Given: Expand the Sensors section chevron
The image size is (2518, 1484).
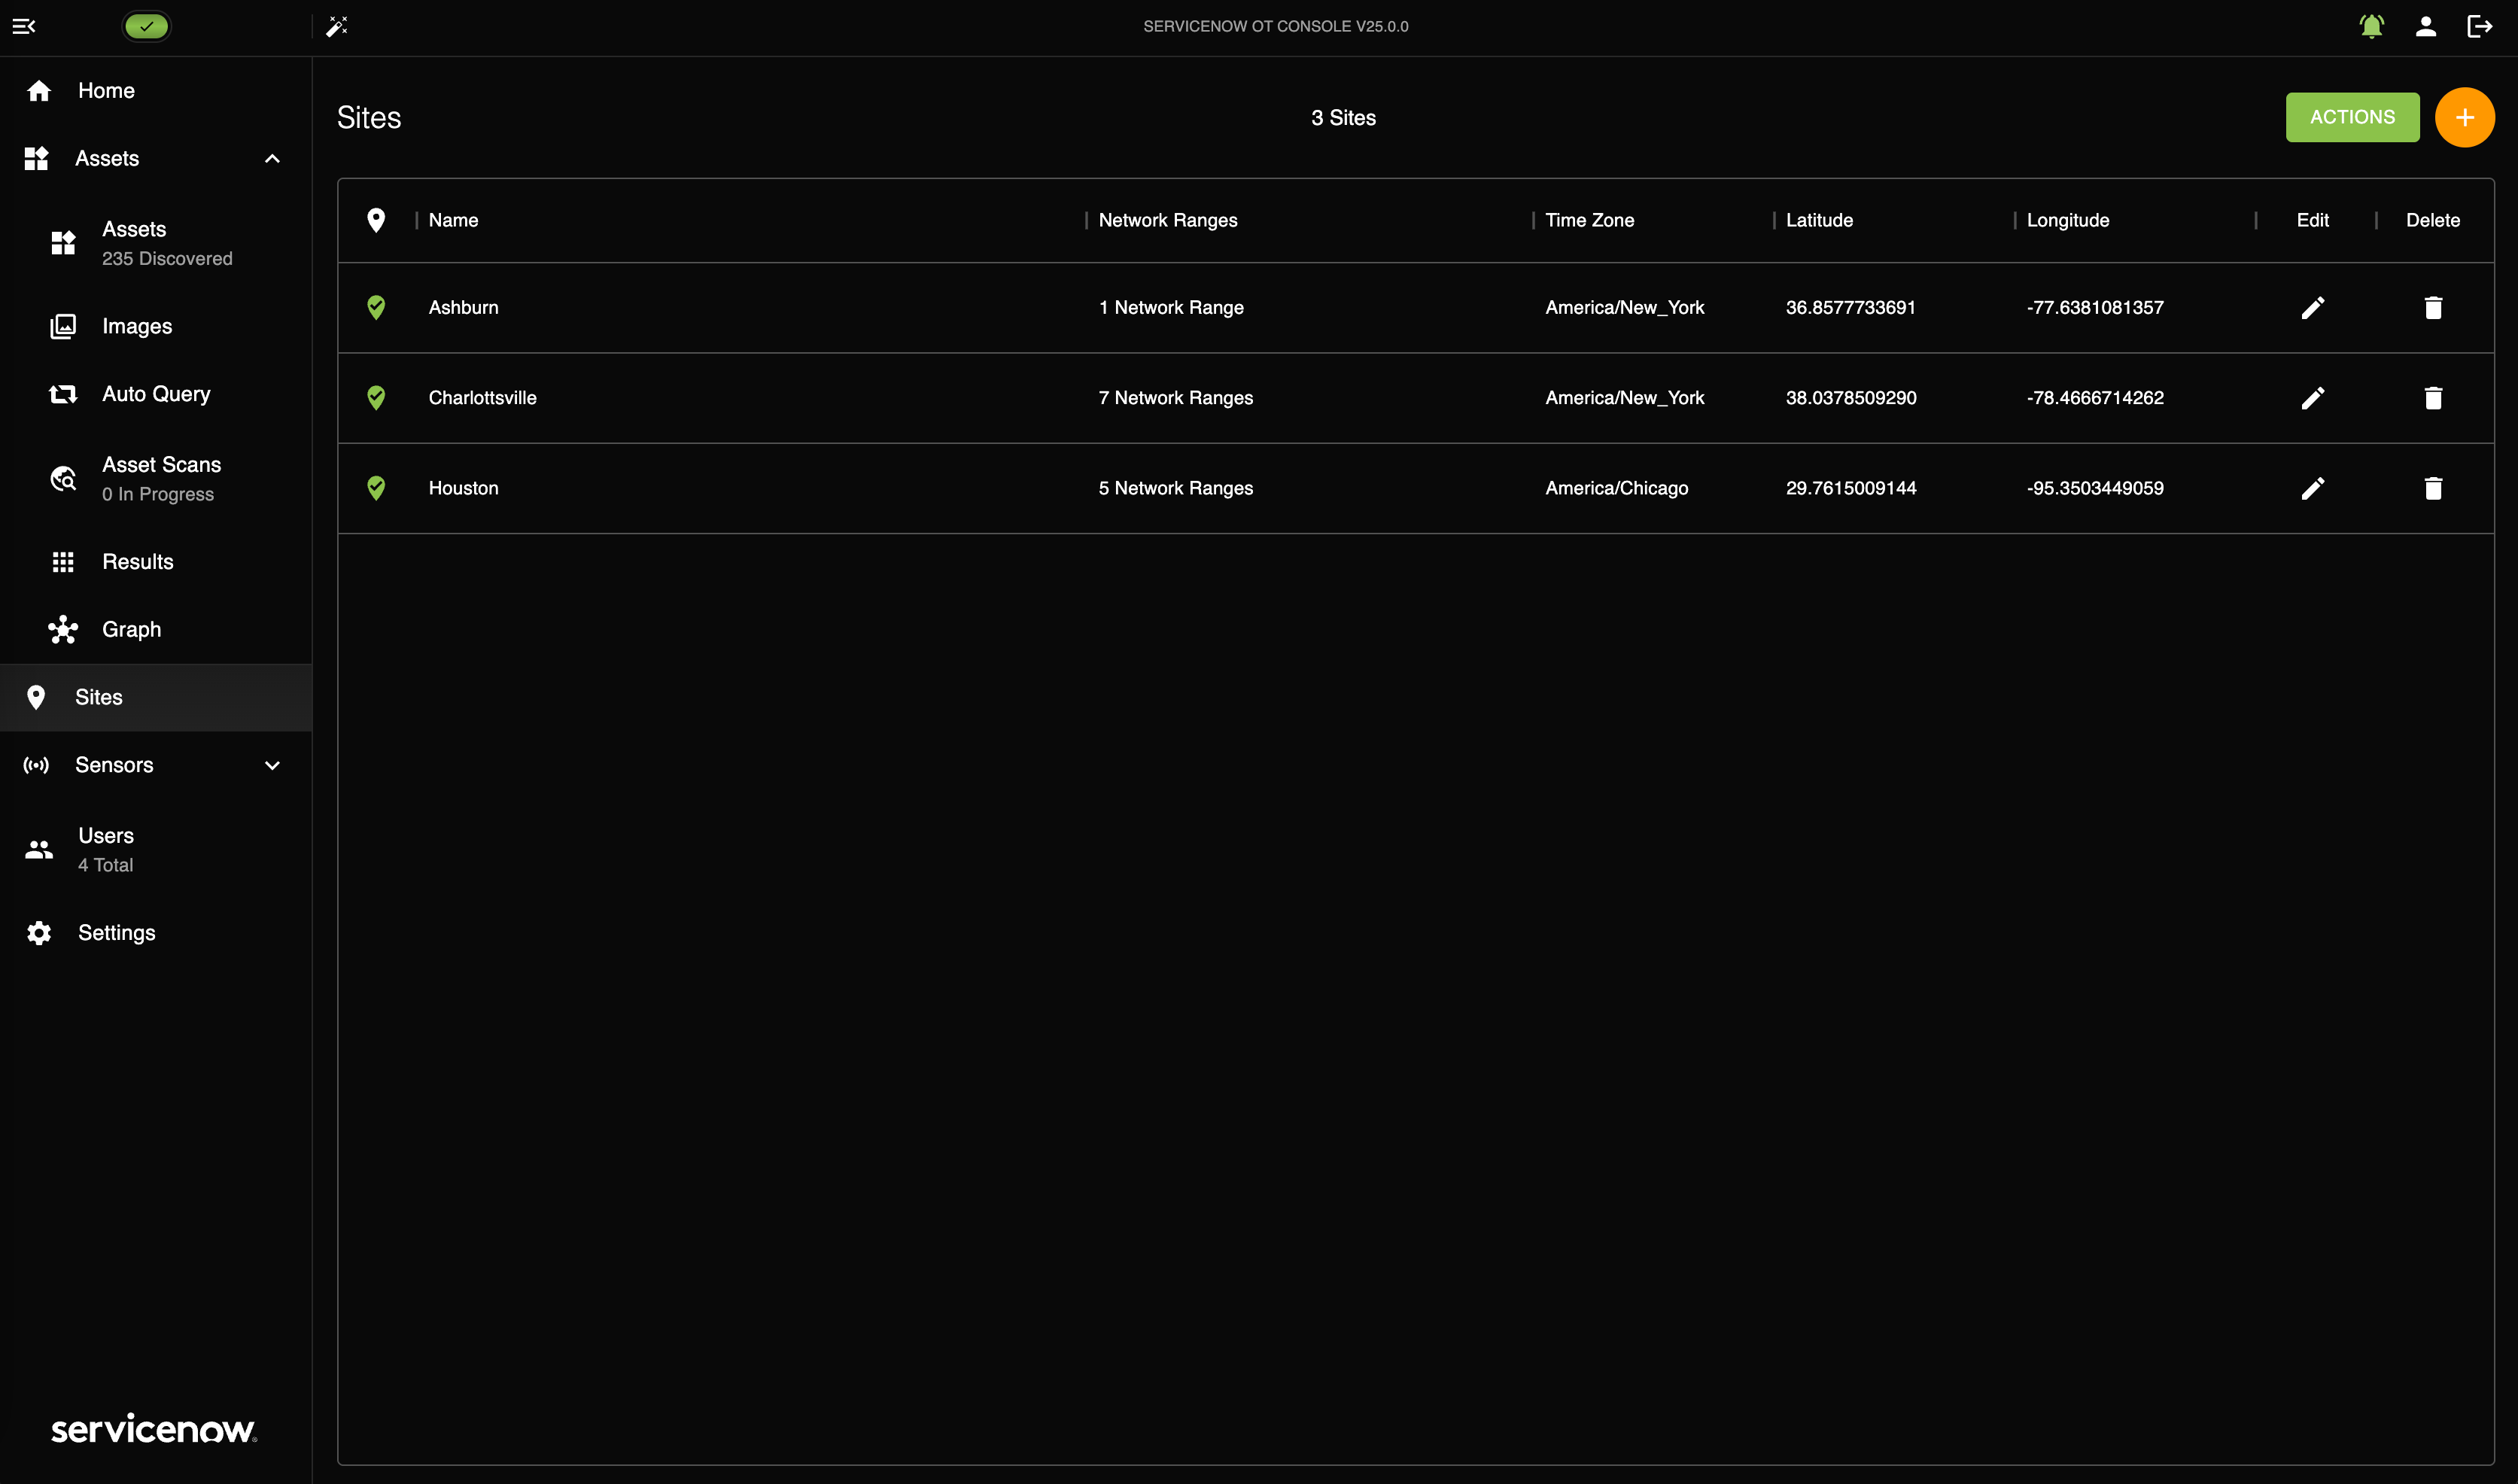Looking at the screenshot, I should point(272,765).
